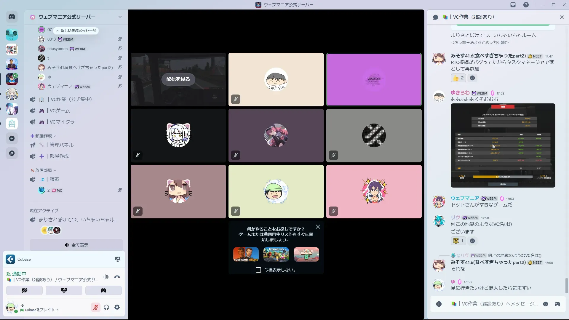Open ウェブマニア公式サーバー server dropdown

pyautogui.click(x=120, y=17)
